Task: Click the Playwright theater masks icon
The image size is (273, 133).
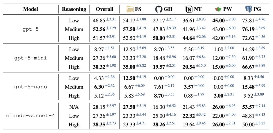Action: [x=218, y=9]
